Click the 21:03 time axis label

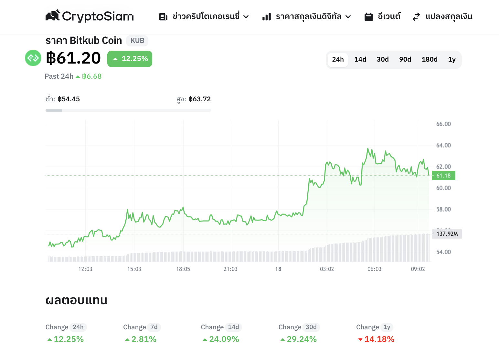tap(230, 269)
